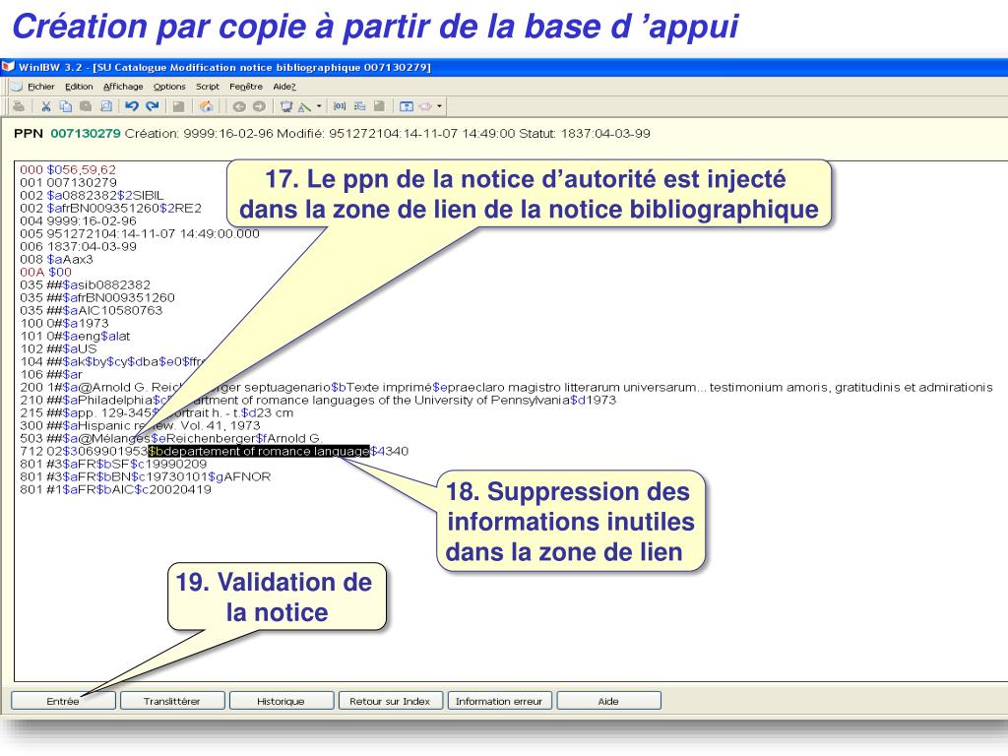
Task: Click the Back arrow circle icon
Action: (239, 106)
